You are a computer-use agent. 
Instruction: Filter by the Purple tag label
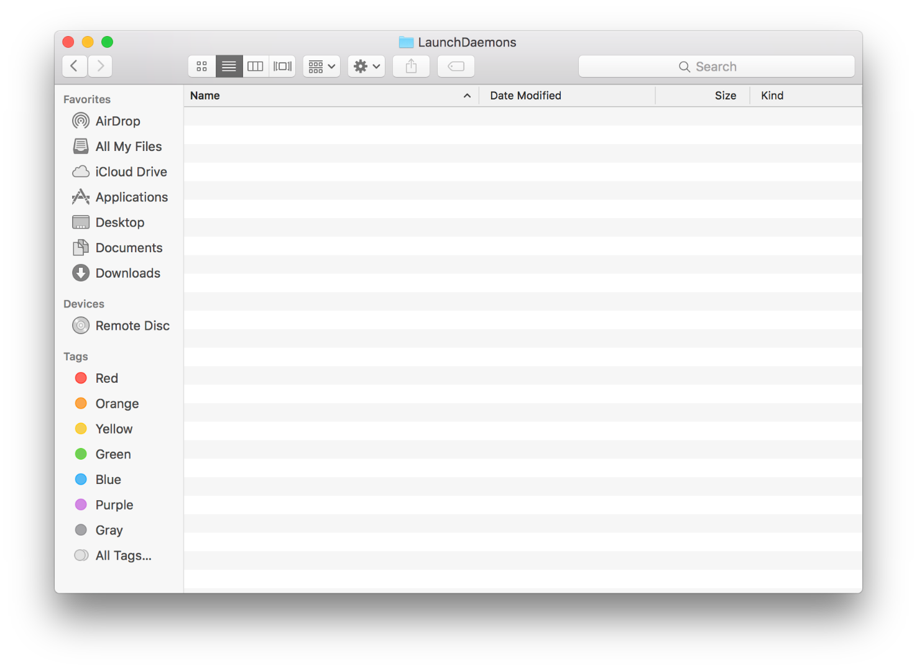tap(114, 505)
